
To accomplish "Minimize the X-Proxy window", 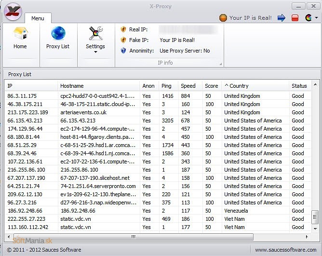I will 298,6.
